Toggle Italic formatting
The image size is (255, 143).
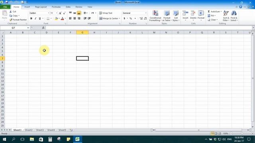(35, 19)
